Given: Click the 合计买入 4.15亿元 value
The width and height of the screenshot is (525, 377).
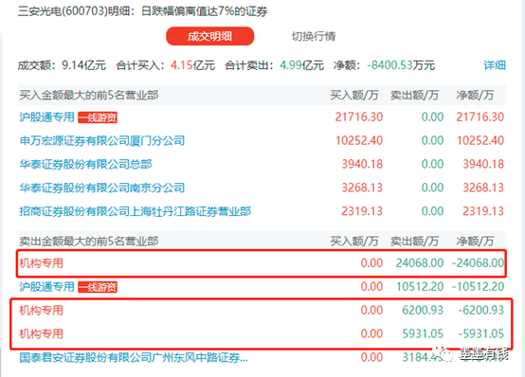Looking at the screenshot, I should (193, 65).
